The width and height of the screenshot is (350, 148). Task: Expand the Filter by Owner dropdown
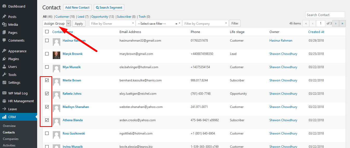pos(112,23)
